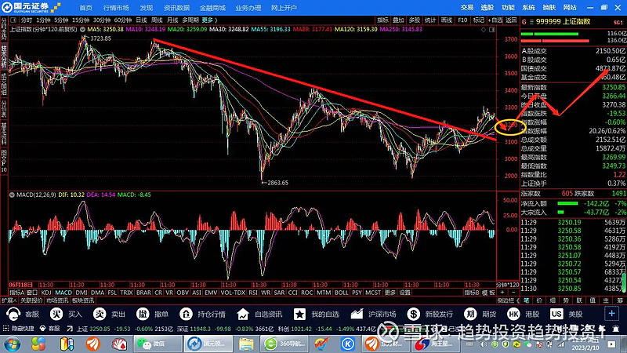
Task: Open 持仓行情 holdings icon
Action: point(186,315)
